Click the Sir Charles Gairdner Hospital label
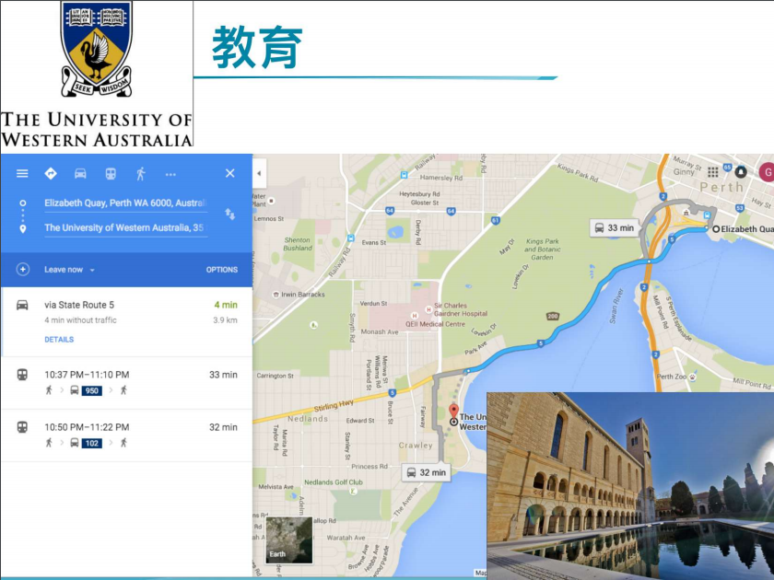 461,309
